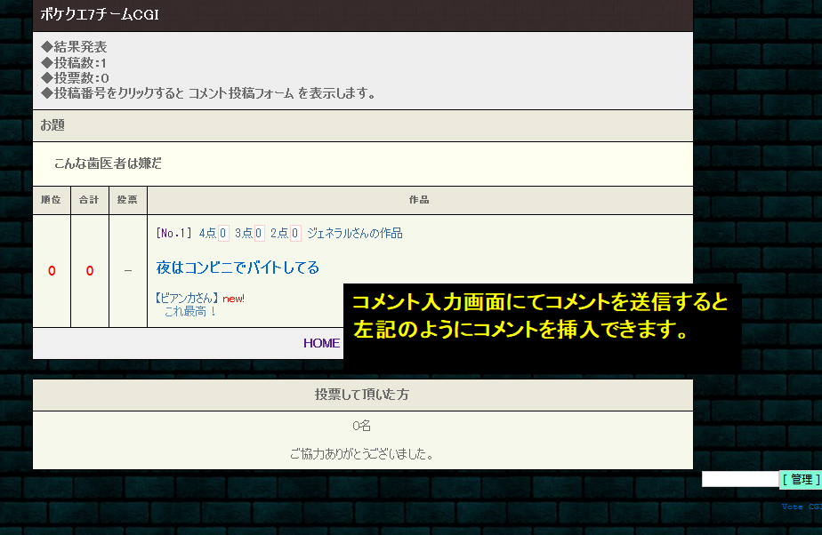Click the 合計 column header

pos(89,201)
